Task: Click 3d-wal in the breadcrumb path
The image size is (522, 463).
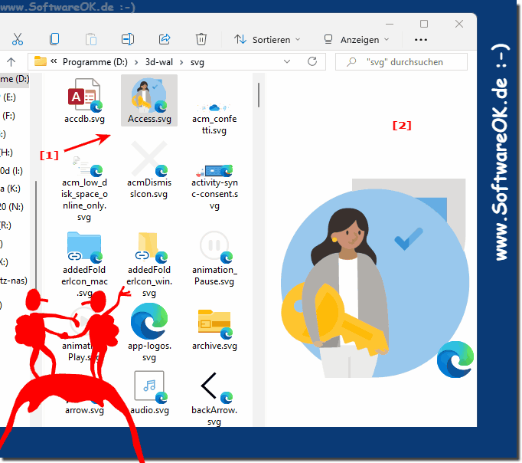Action: point(159,62)
